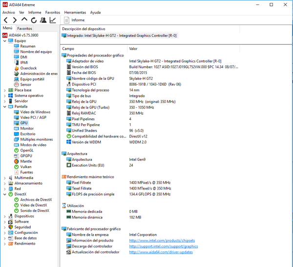
Task: Select the Sensor item in tree
Action: click(x=25, y=85)
